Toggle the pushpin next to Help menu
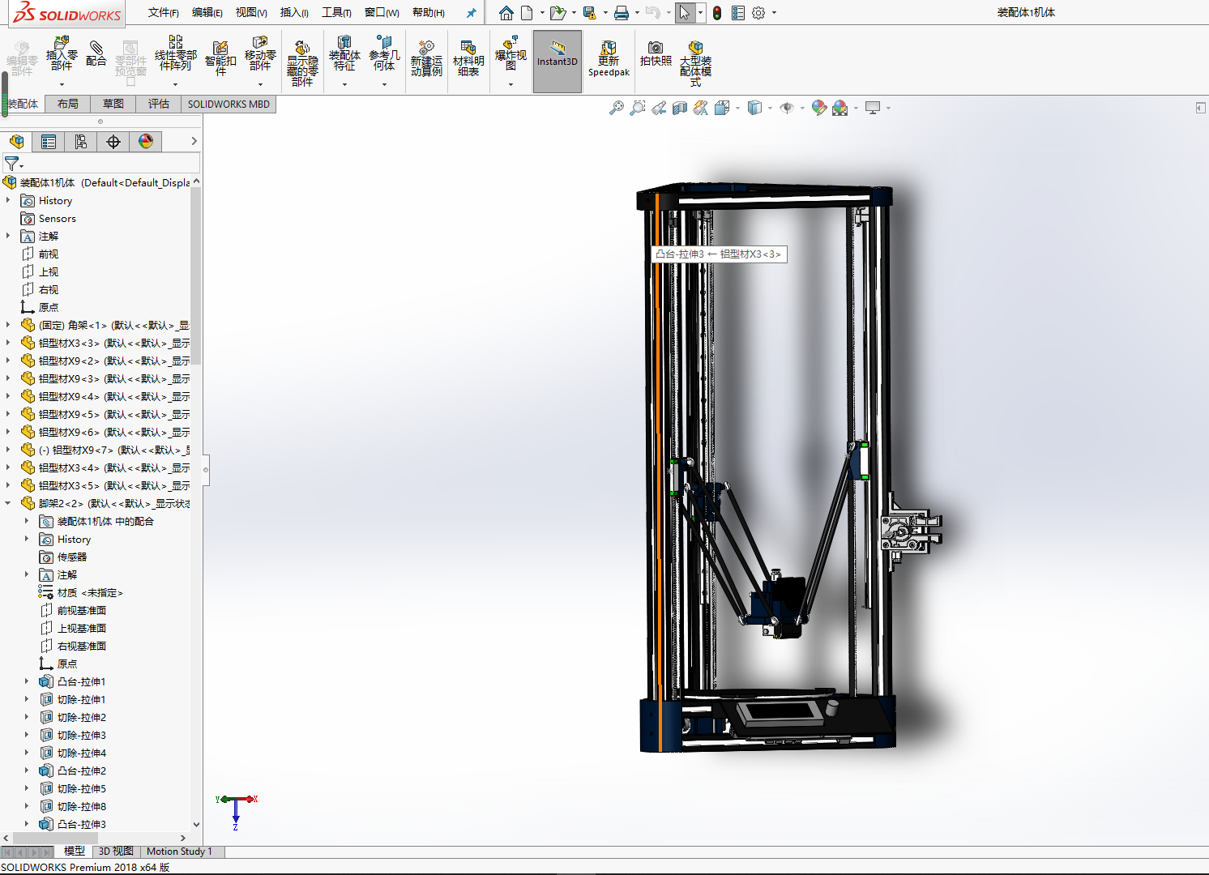1209x875 pixels. [471, 13]
